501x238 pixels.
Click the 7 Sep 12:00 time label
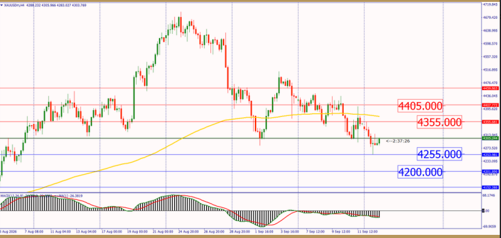(x=315, y=231)
